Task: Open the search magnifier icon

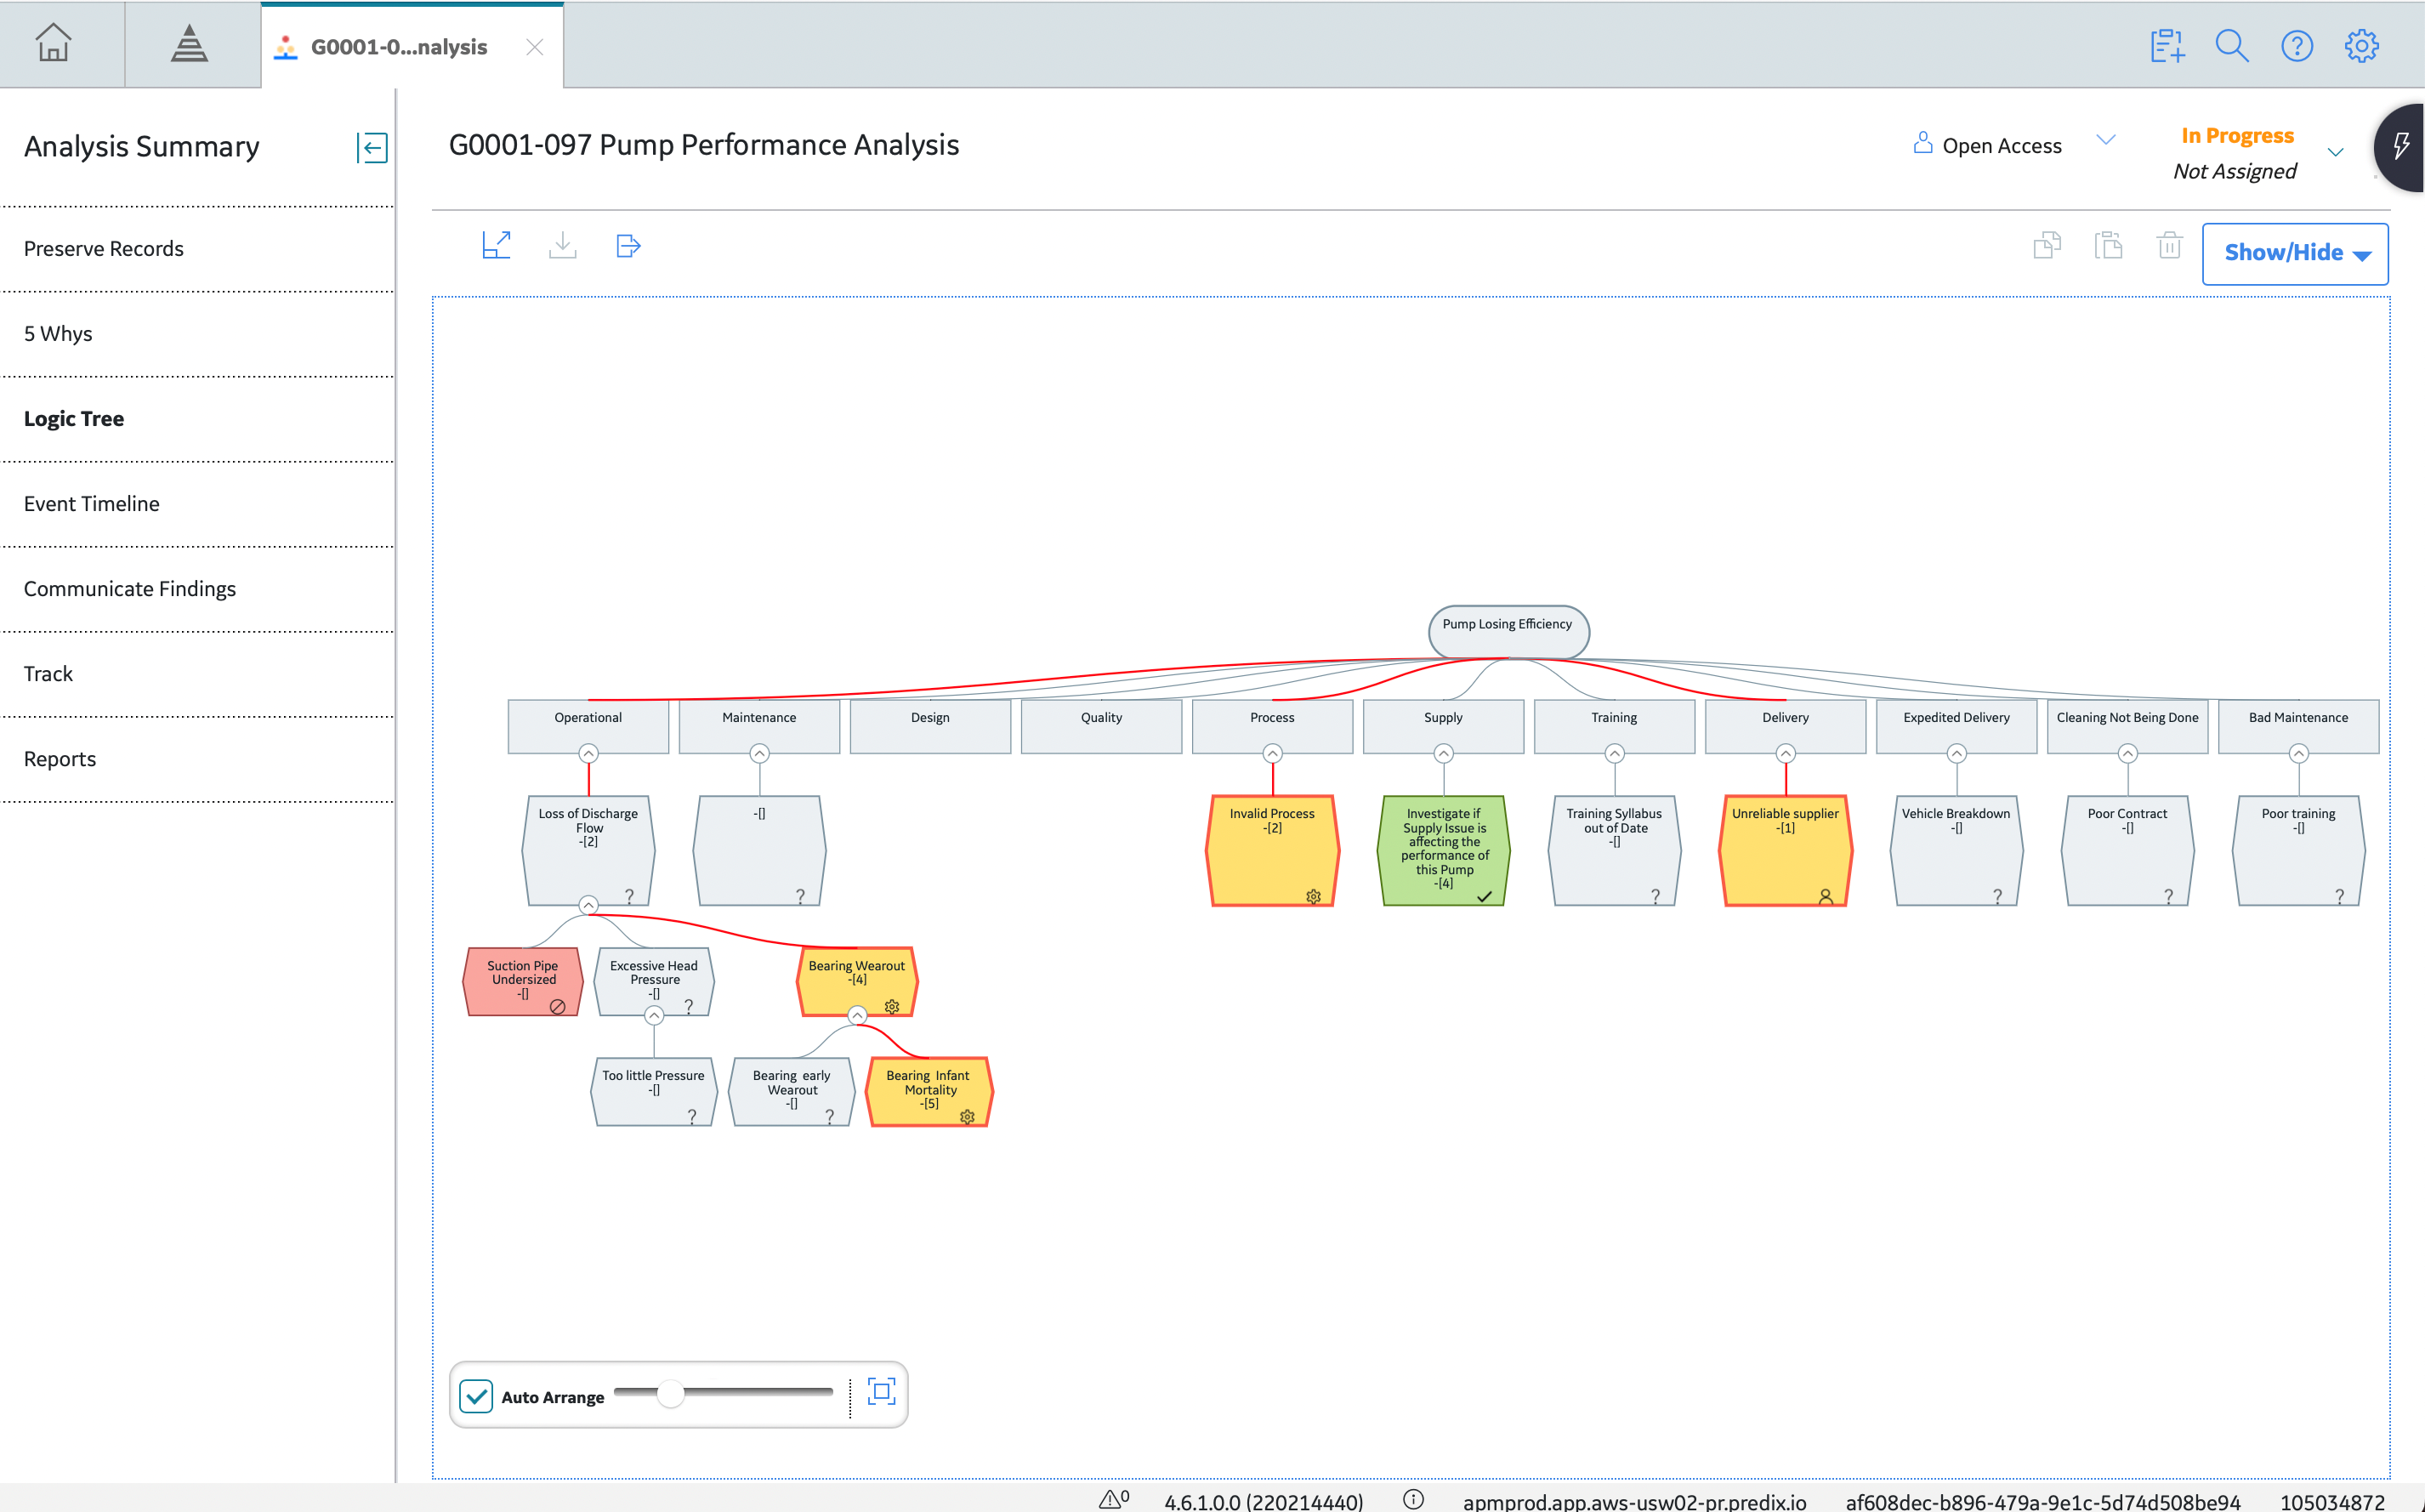Action: pyautogui.click(x=2231, y=46)
